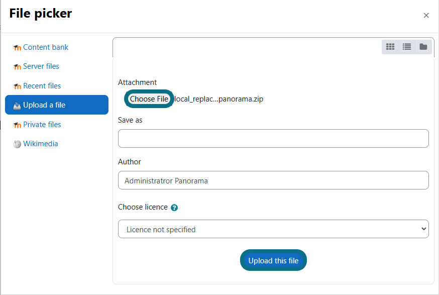Click the Moodle icon beside Content bank
The image size is (439, 295).
[x=17, y=48]
